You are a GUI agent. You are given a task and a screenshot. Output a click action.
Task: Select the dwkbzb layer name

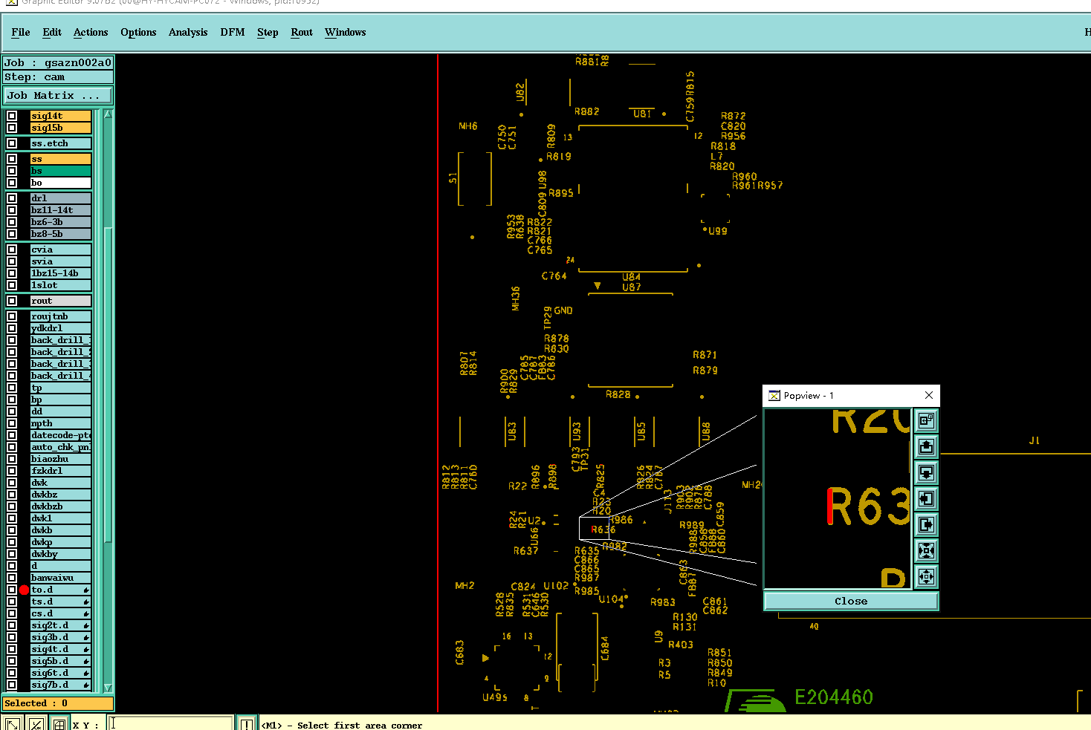[x=60, y=506]
